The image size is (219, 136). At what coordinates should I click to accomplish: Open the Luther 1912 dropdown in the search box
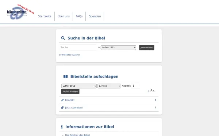tap(118, 48)
